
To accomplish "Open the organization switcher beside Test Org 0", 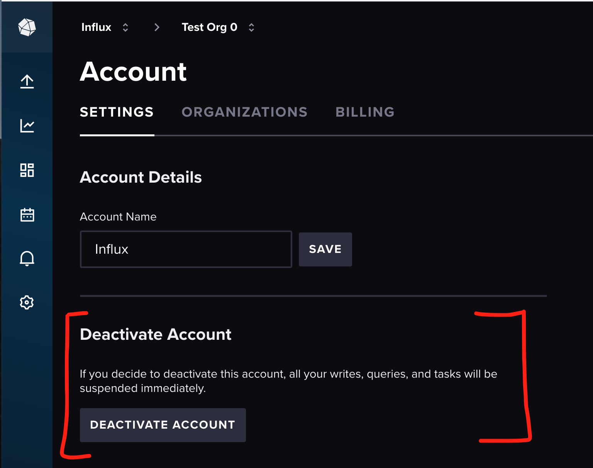I will [x=251, y=27].
